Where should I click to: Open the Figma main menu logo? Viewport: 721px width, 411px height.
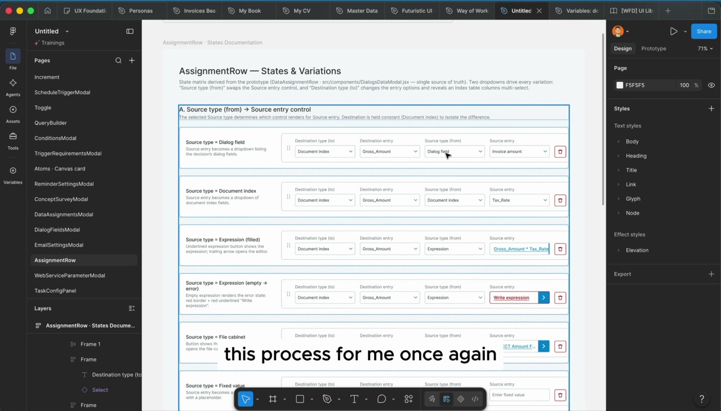tap(13, 32)
